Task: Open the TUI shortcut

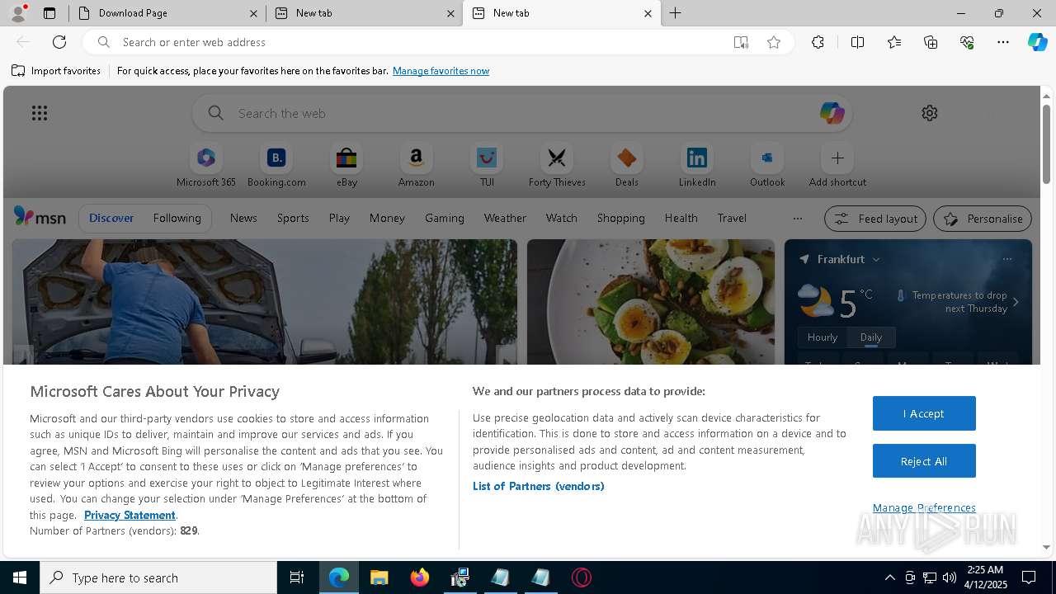Action: pyautogui.click(x=487, y=166)
